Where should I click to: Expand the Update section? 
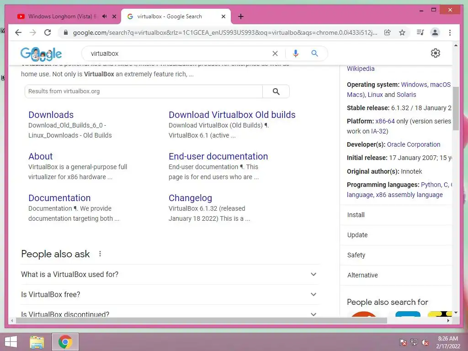[x=396, y=235]
